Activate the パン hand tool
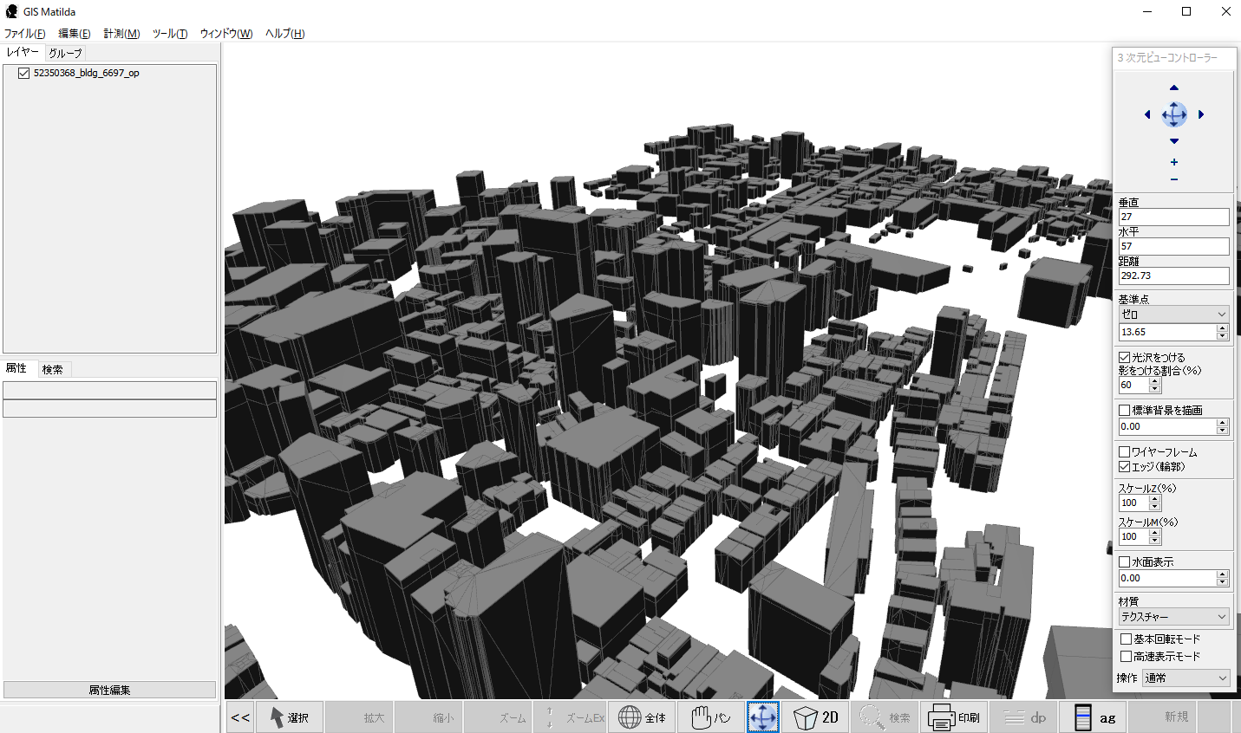The width and height of the screenshot is (1241, 733). pos(710,717)
